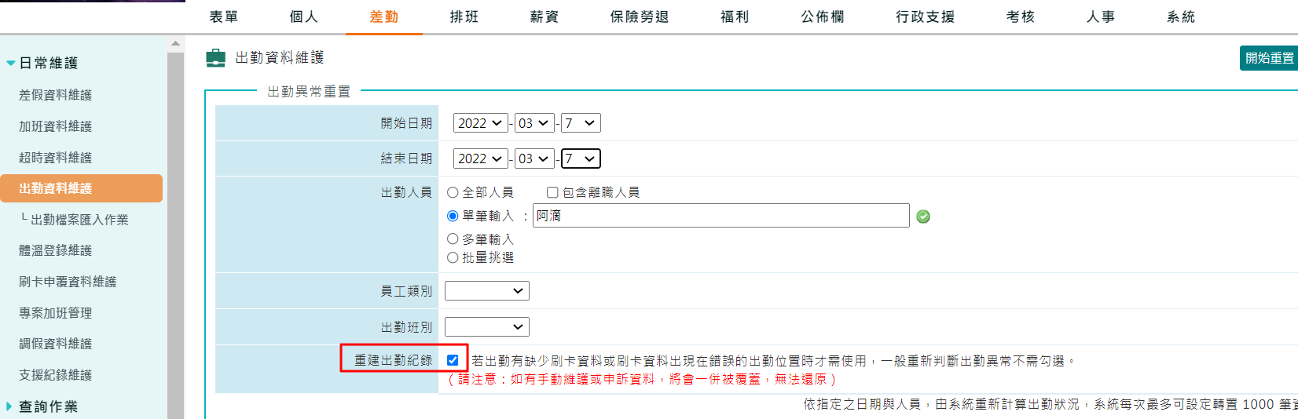Open the 出勤班別 dropdown
Screen dimensions: 1298x419
click(x=487, y=326)
